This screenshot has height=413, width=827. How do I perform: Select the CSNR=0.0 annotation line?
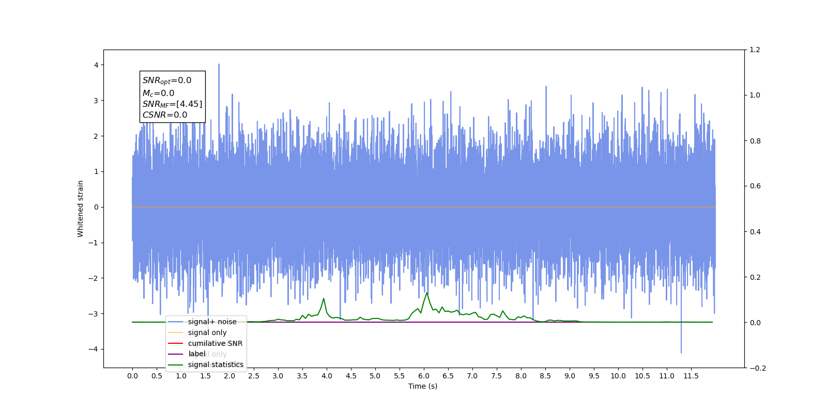[165, 115]
